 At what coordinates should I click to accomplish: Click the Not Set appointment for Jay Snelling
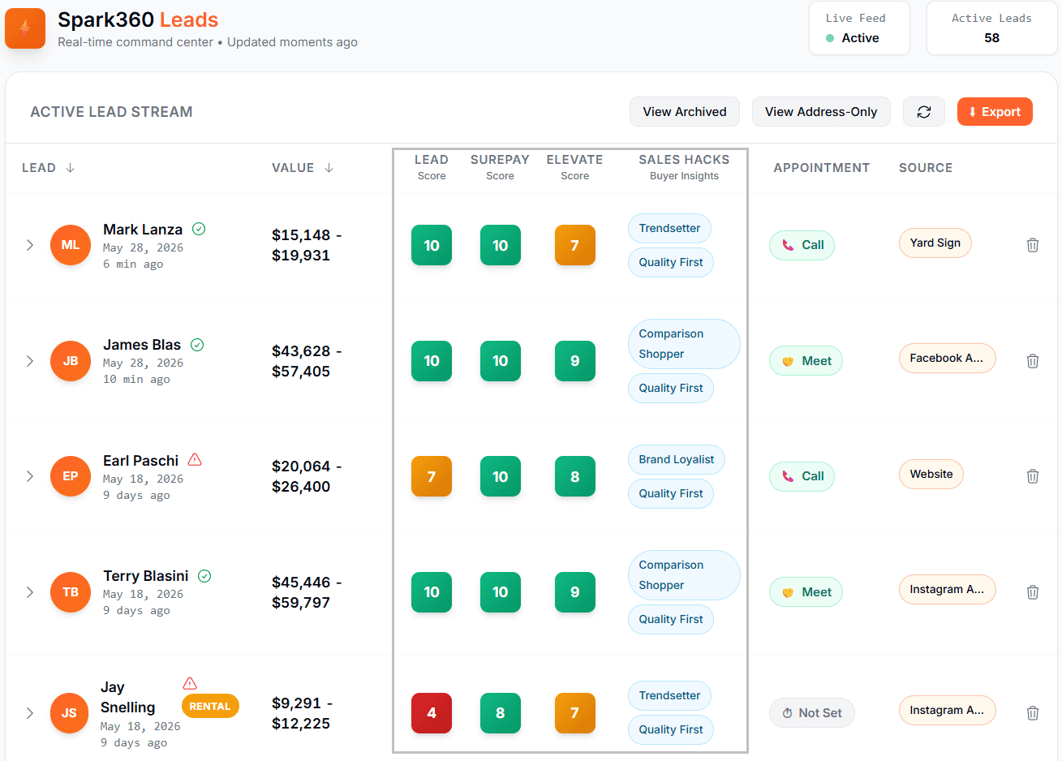(x=811, y=713)
